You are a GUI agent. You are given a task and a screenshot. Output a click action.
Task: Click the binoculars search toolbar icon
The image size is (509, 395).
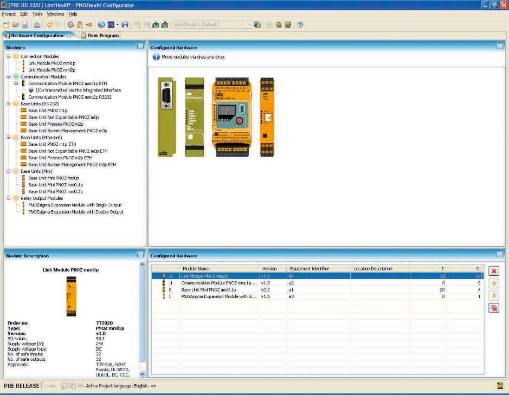[288, 25]
